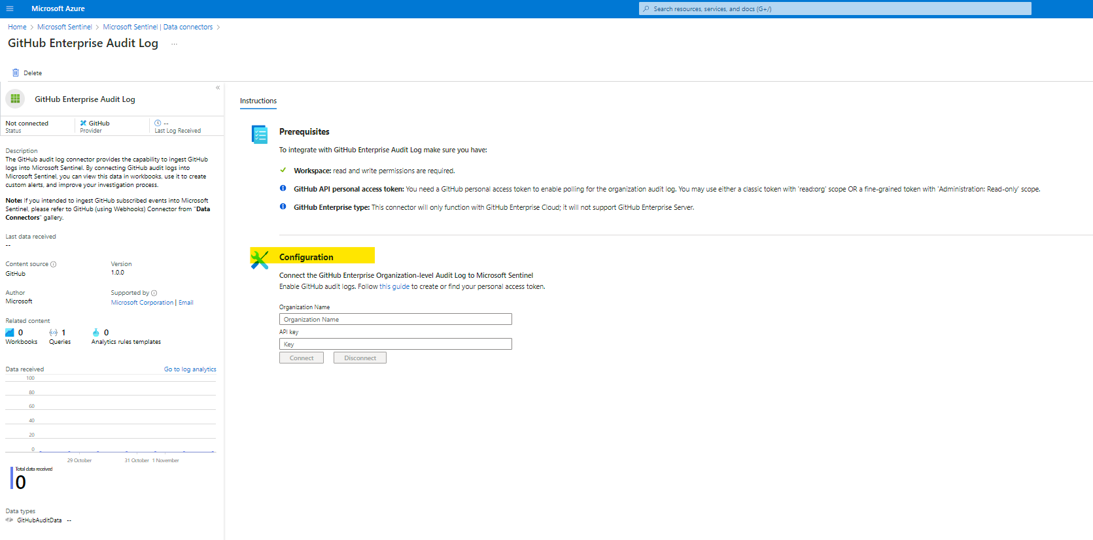This screenshot has height=540, width=1093.
Task: Focus the Organization Name input field
Action: (396, 319)
